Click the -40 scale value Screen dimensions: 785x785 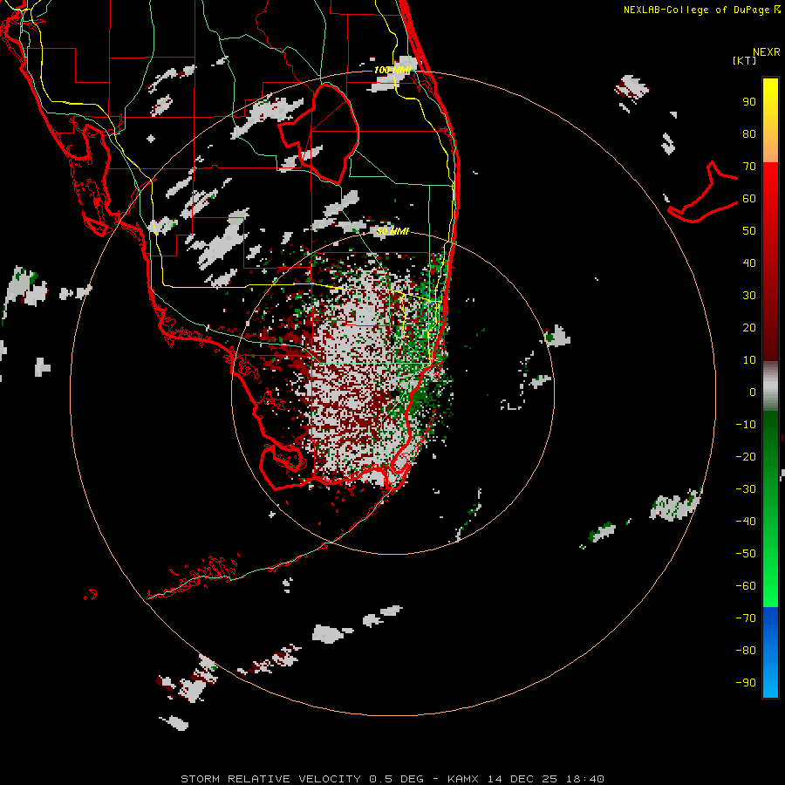tap(746, 522)
